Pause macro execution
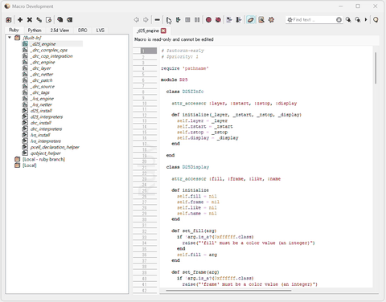The height and width of the screenshot is (302, 386). coord(197,20)
